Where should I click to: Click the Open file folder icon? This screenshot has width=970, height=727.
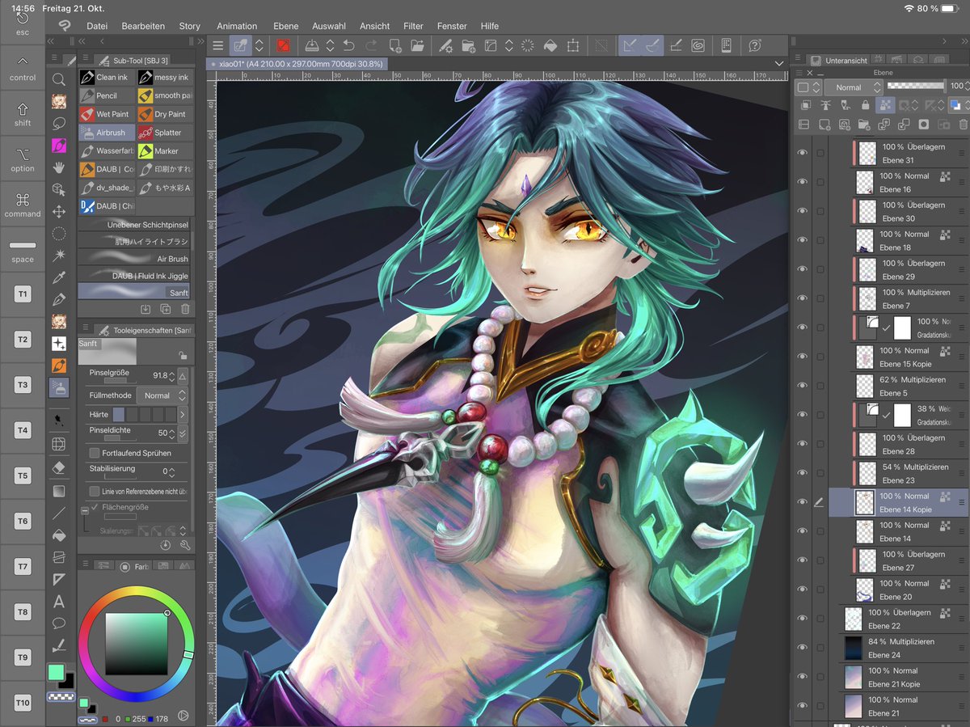pyautogui.click(x=417, y=46)
